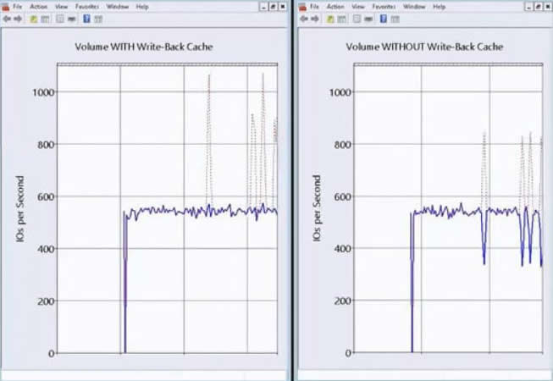Click Forward arrow in the left console toolbar
553x381 pixels.
pyautogui.click(x=18, y=18)
